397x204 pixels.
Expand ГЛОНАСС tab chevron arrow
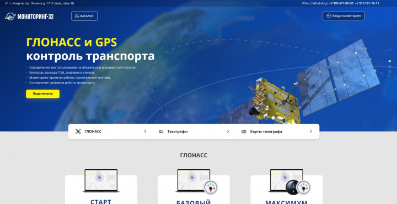[x=145, y=131]
